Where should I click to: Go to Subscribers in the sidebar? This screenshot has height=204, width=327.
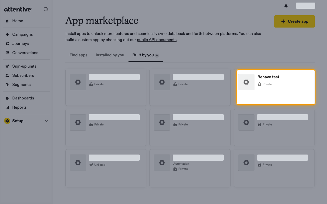point(23,75)
